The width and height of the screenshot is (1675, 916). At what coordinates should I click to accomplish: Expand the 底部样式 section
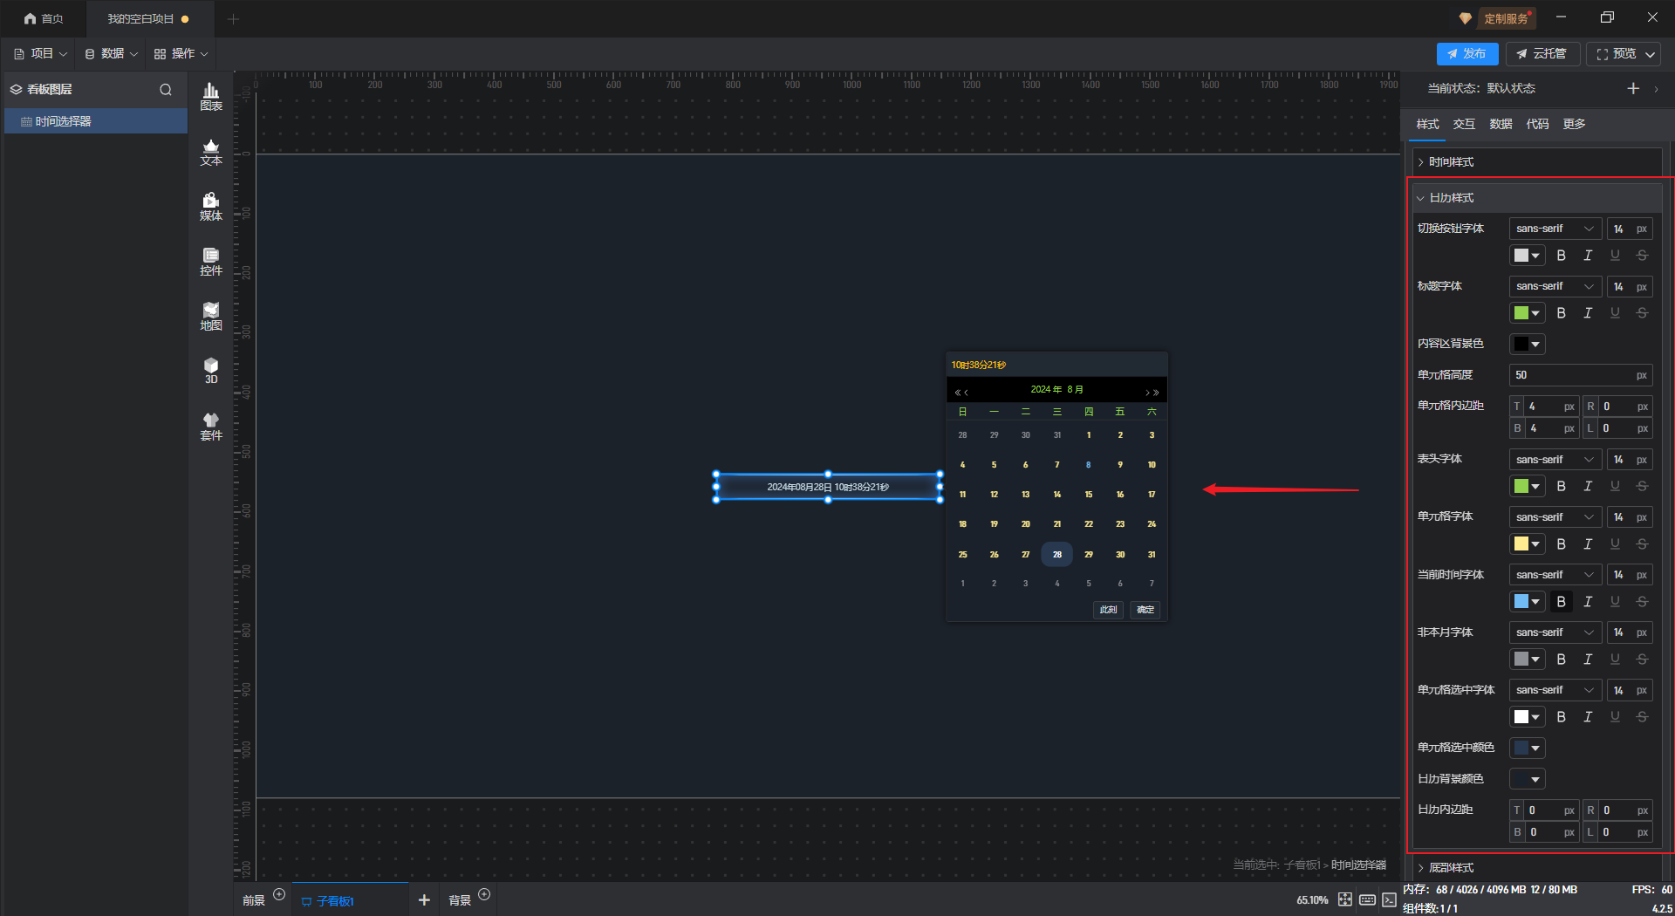tap(1536, 867)
